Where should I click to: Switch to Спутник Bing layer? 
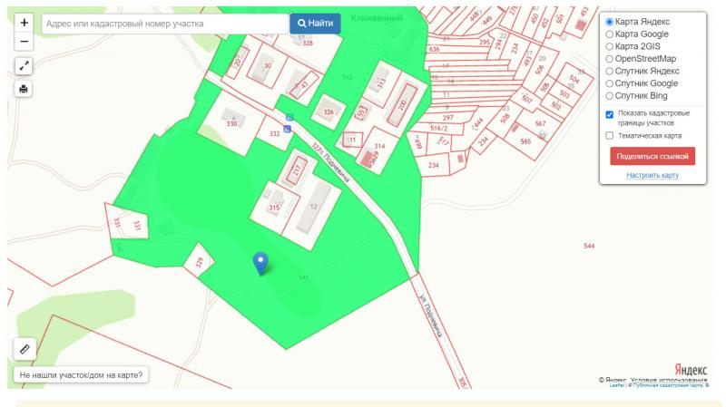[610, 95]
